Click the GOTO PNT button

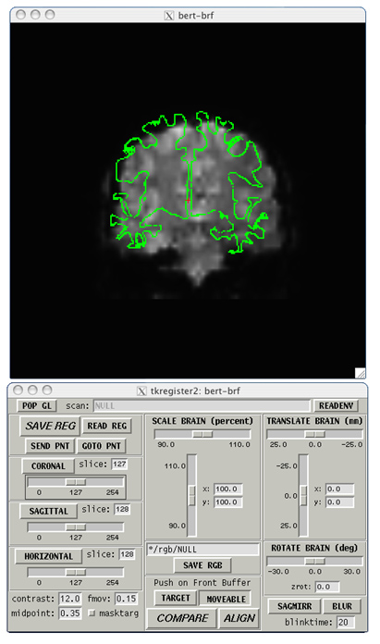point(102,446)
